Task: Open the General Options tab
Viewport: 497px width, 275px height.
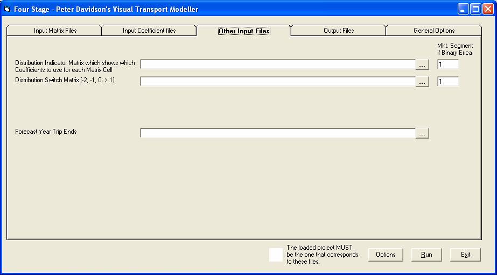Action: (x=433, y=31)
